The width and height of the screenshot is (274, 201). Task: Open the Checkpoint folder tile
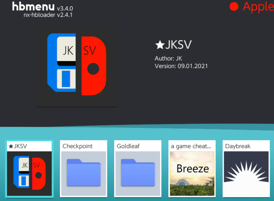(x=83, y=169)
